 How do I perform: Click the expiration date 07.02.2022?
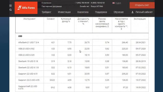[141, 67]
